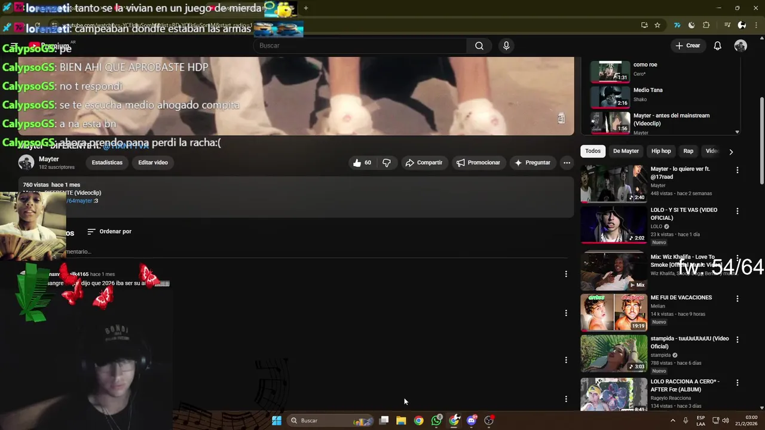Screen dimensions: 765x430
Task: Open 'LOLO - Y SI TE VAS' video
Action: (614, 225)
